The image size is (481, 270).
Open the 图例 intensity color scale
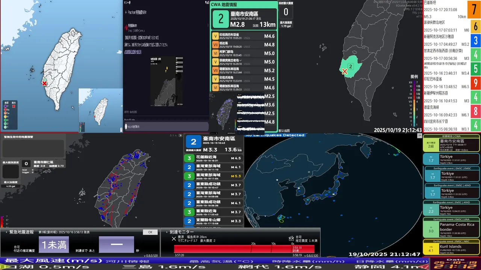[x=414, y=100]
